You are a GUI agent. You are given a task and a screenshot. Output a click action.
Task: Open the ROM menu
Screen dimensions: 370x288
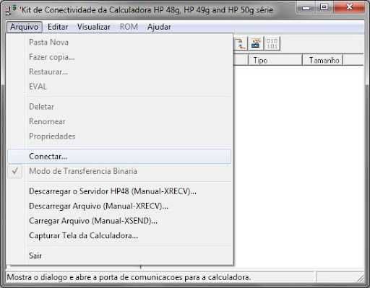[129, 27]
